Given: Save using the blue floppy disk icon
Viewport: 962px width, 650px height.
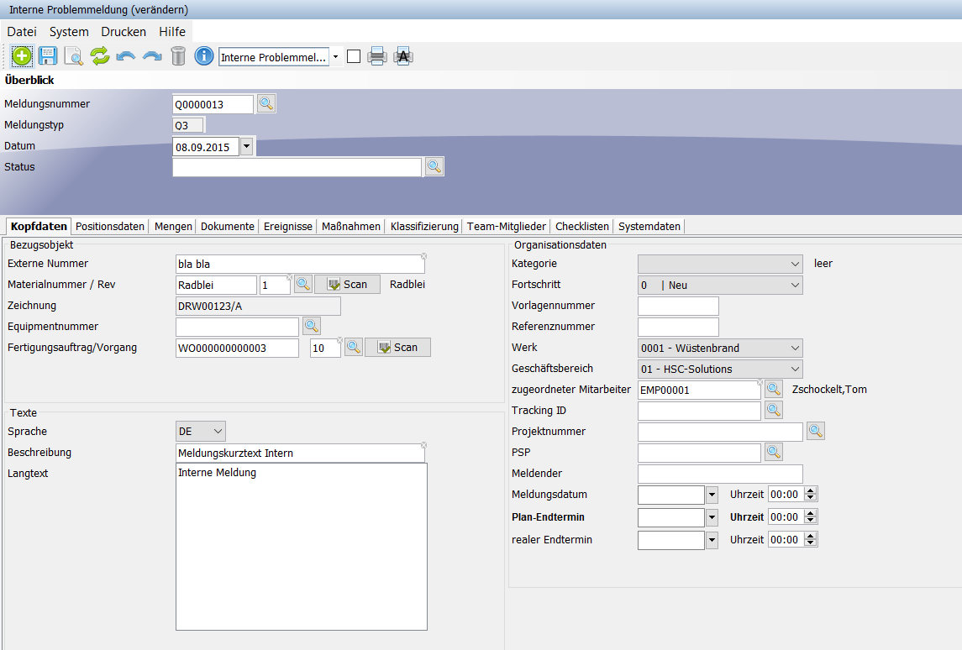Looking at the screenshot, I should click(x=48, y=56).
